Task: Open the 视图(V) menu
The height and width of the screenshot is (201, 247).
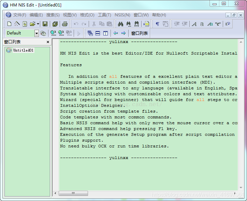Action: click(70, 15)
